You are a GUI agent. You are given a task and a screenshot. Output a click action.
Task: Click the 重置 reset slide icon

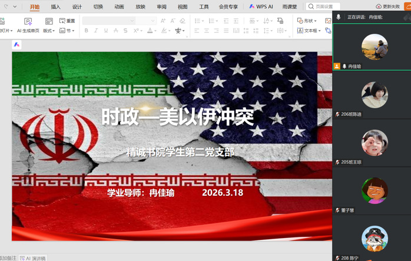click(62, 21)
